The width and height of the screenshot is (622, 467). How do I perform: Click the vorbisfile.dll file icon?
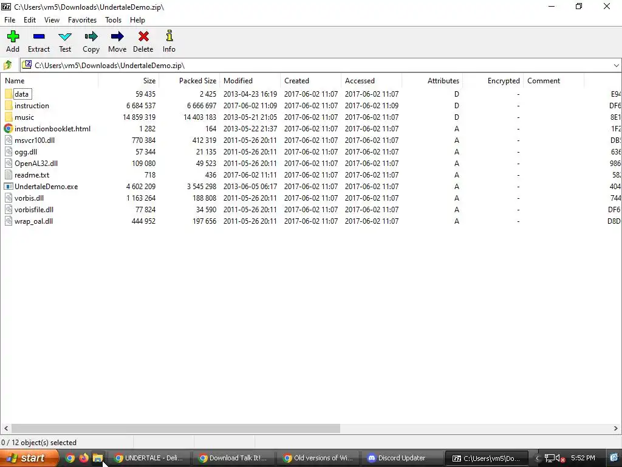[9, 209]
